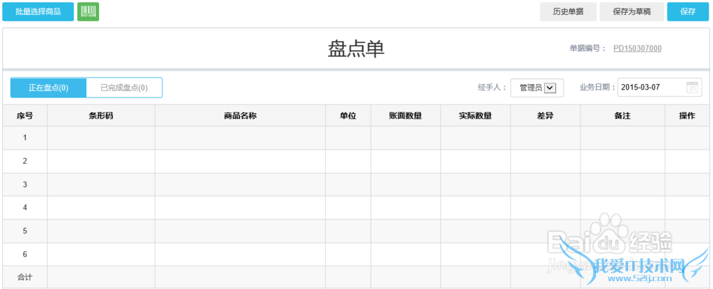Click the 账面数量 cell in row 6

(x=405, y=254)
